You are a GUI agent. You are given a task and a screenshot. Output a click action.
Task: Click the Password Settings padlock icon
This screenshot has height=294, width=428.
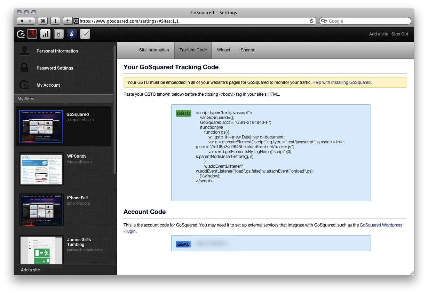[x=24, y=68]
